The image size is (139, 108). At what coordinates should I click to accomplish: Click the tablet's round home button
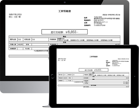tap(53, 76)
